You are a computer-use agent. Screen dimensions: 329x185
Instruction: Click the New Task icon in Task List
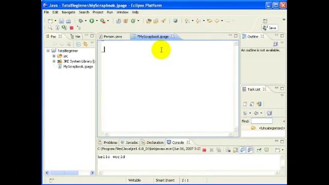click(x=245, y=104)
